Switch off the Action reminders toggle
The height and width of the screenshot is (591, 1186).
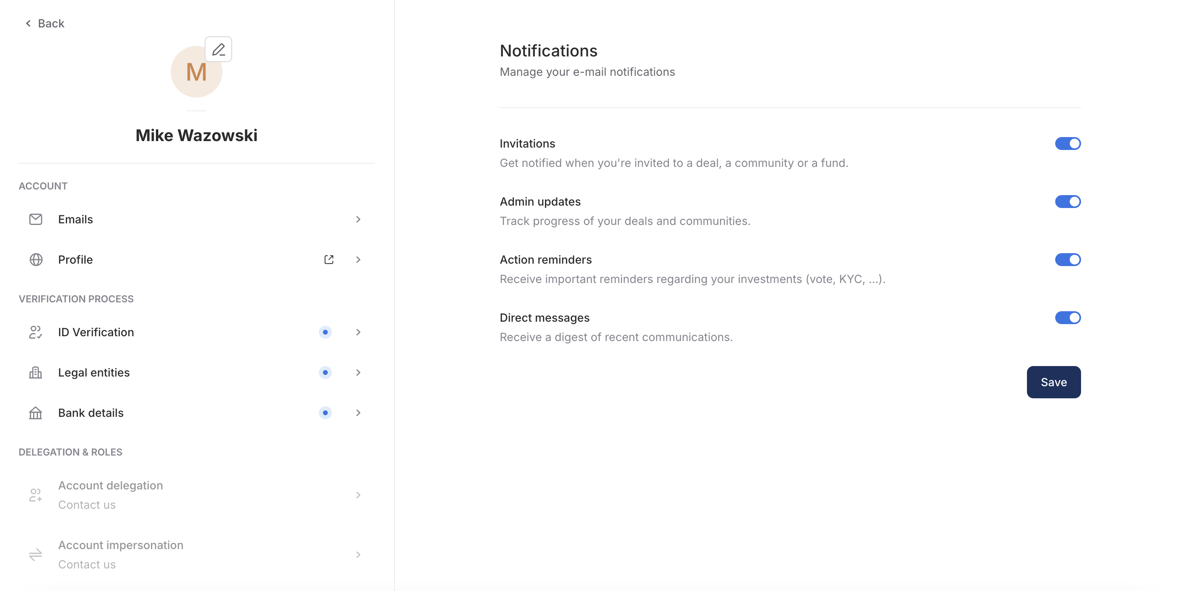click(x=1068, y=259)
